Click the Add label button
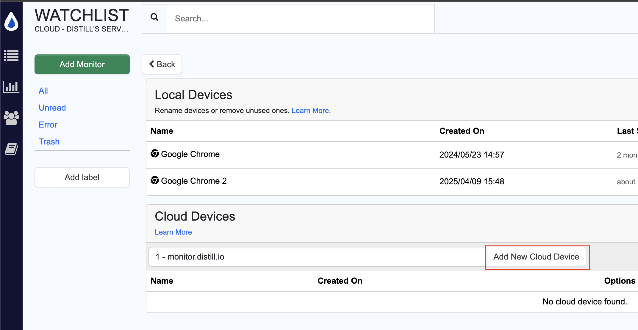Viewport: 638px width, 330px height. point(82,177)
